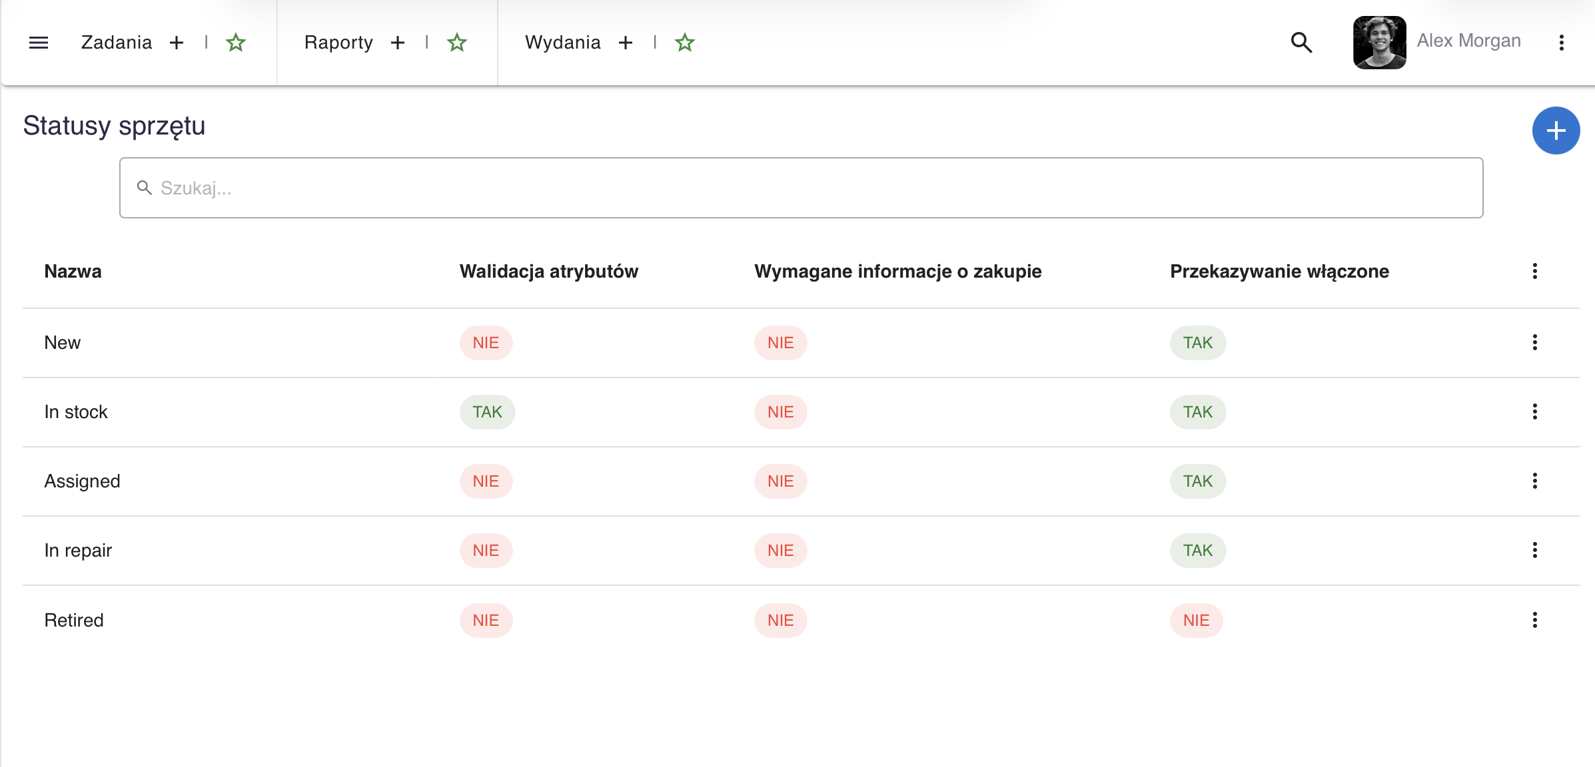Screen dimensions: 1595x767
Task: Click TAK transfer badge in Assigned row
Action: coord(1198,481)
